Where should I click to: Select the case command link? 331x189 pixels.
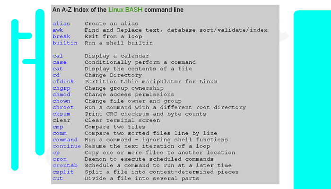point(59,62)
